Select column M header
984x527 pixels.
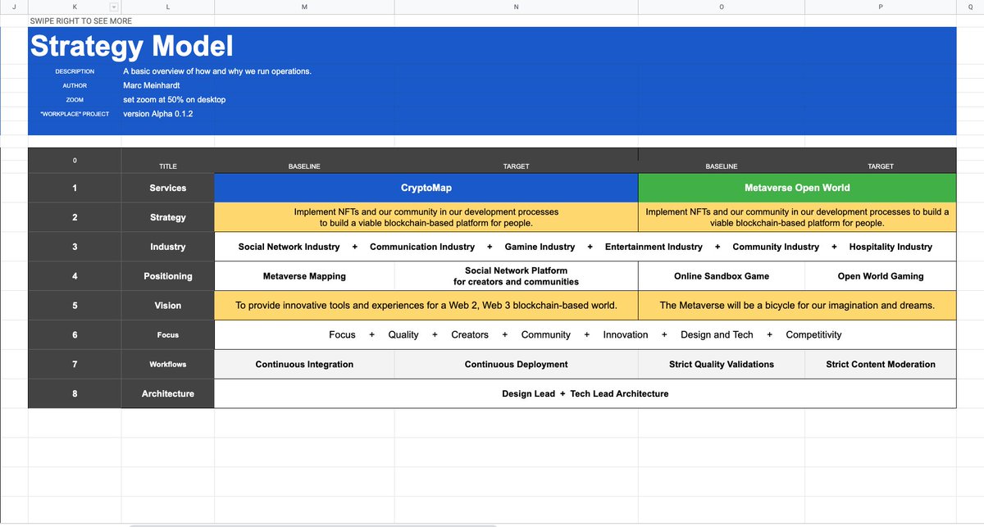coord(304,7)
